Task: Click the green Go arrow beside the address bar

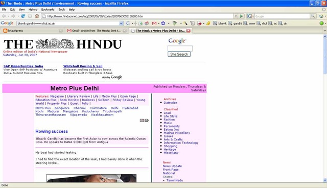Action: 241,16
